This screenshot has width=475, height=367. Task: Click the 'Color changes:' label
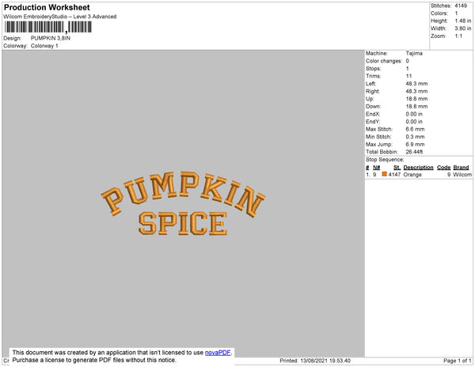[x=384, y=61]
